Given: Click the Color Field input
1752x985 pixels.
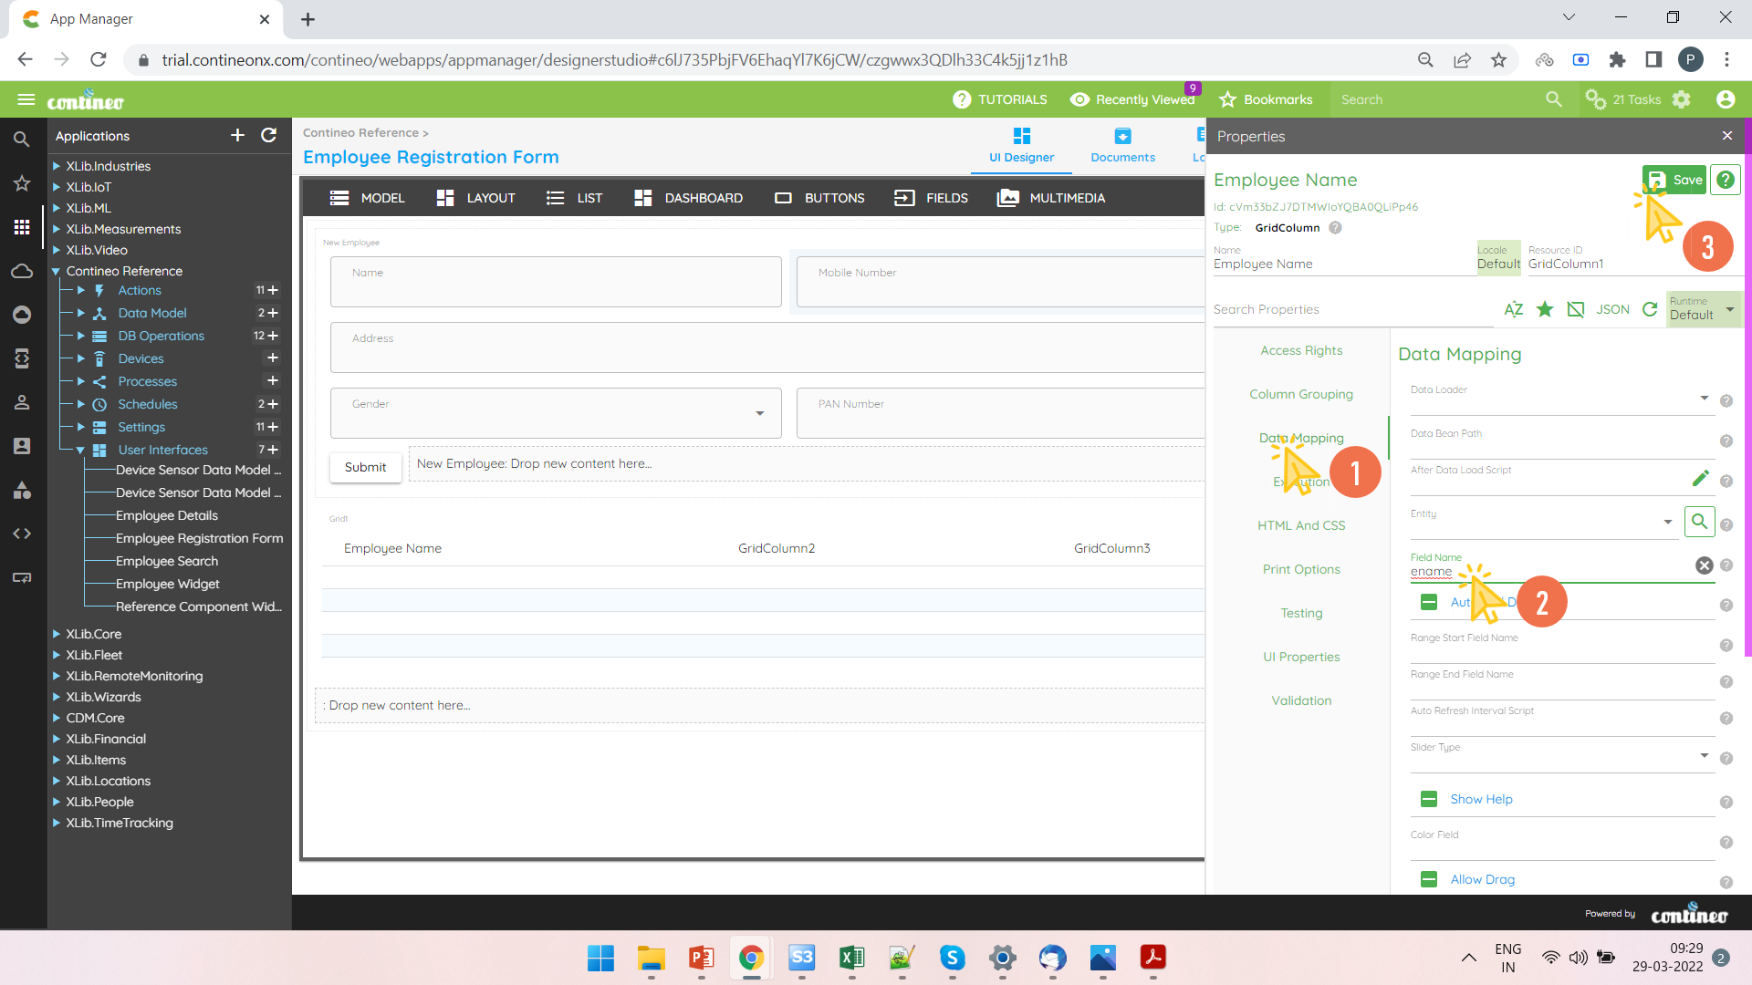Looking at the screenshot, I should 1560,847.
